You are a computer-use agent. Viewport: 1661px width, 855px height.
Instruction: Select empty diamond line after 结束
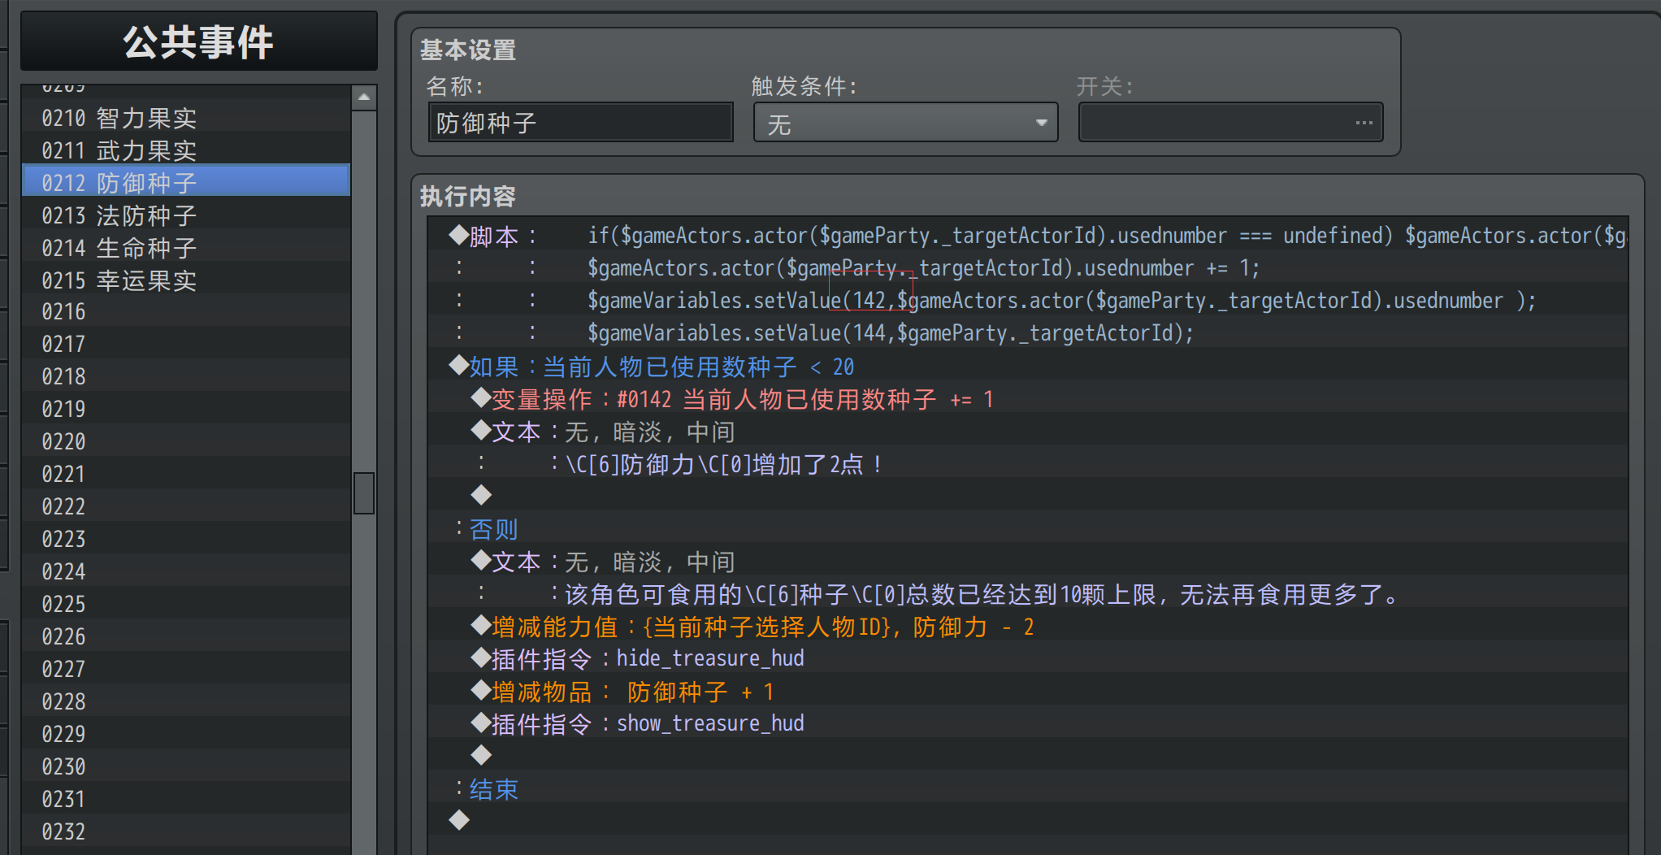coord(1028,821)
